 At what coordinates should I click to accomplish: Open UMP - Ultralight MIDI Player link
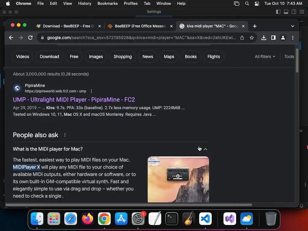(x=74, y=100)
